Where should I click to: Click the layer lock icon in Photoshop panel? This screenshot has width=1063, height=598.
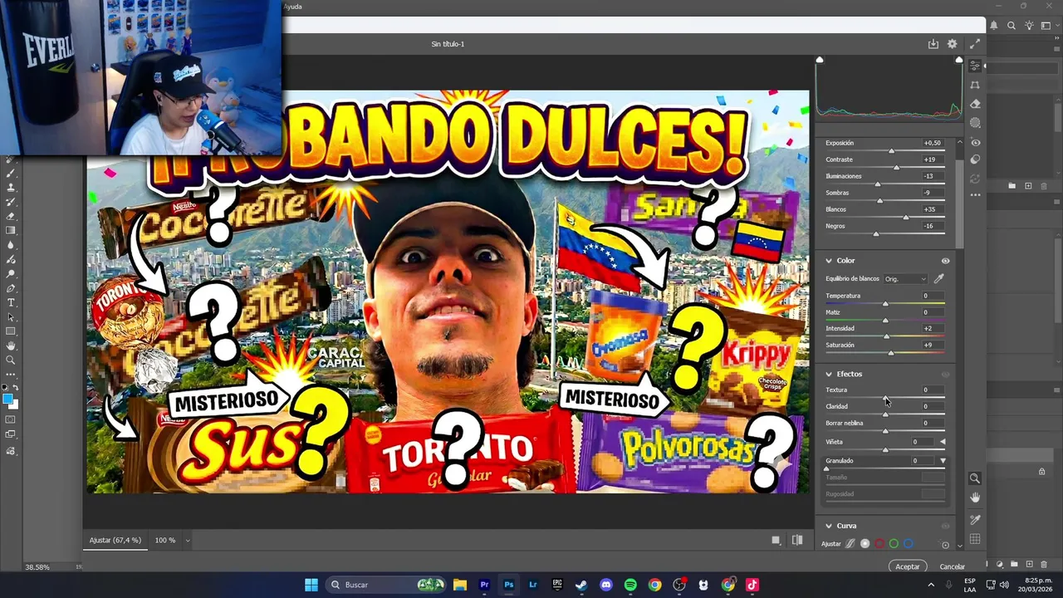[x=1041, y=472]
